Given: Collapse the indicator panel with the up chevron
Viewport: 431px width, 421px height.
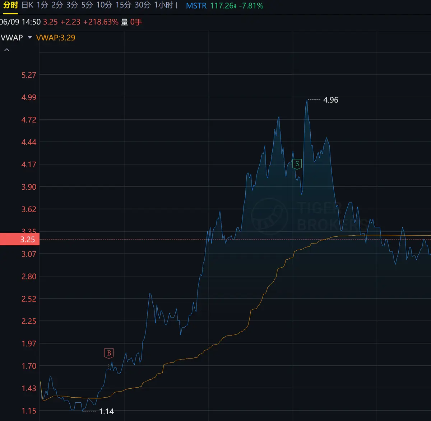Looking at the screenshot, I should 7,50.
